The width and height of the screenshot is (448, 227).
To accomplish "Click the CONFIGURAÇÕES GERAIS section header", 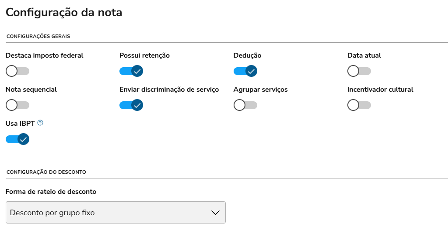I will click(38, 36).
